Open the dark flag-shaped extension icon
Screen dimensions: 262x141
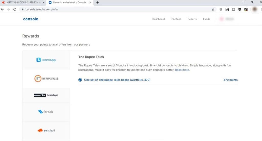click(x=227, y=9)
